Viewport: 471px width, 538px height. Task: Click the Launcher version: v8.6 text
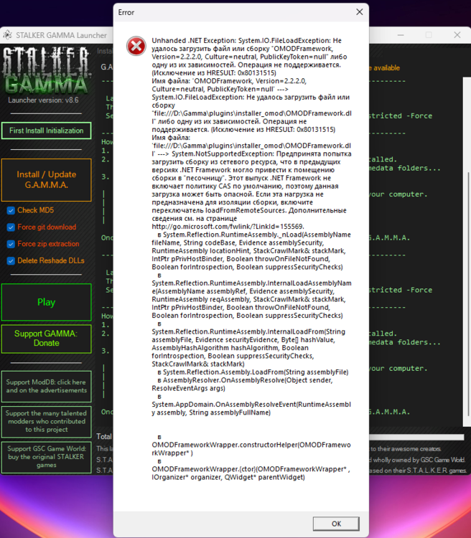point(43,100)
